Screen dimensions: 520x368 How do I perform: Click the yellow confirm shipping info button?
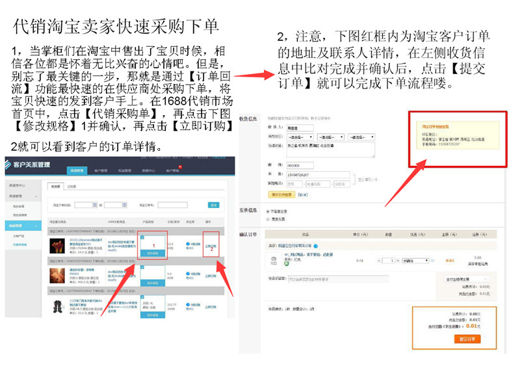point(281,194)
